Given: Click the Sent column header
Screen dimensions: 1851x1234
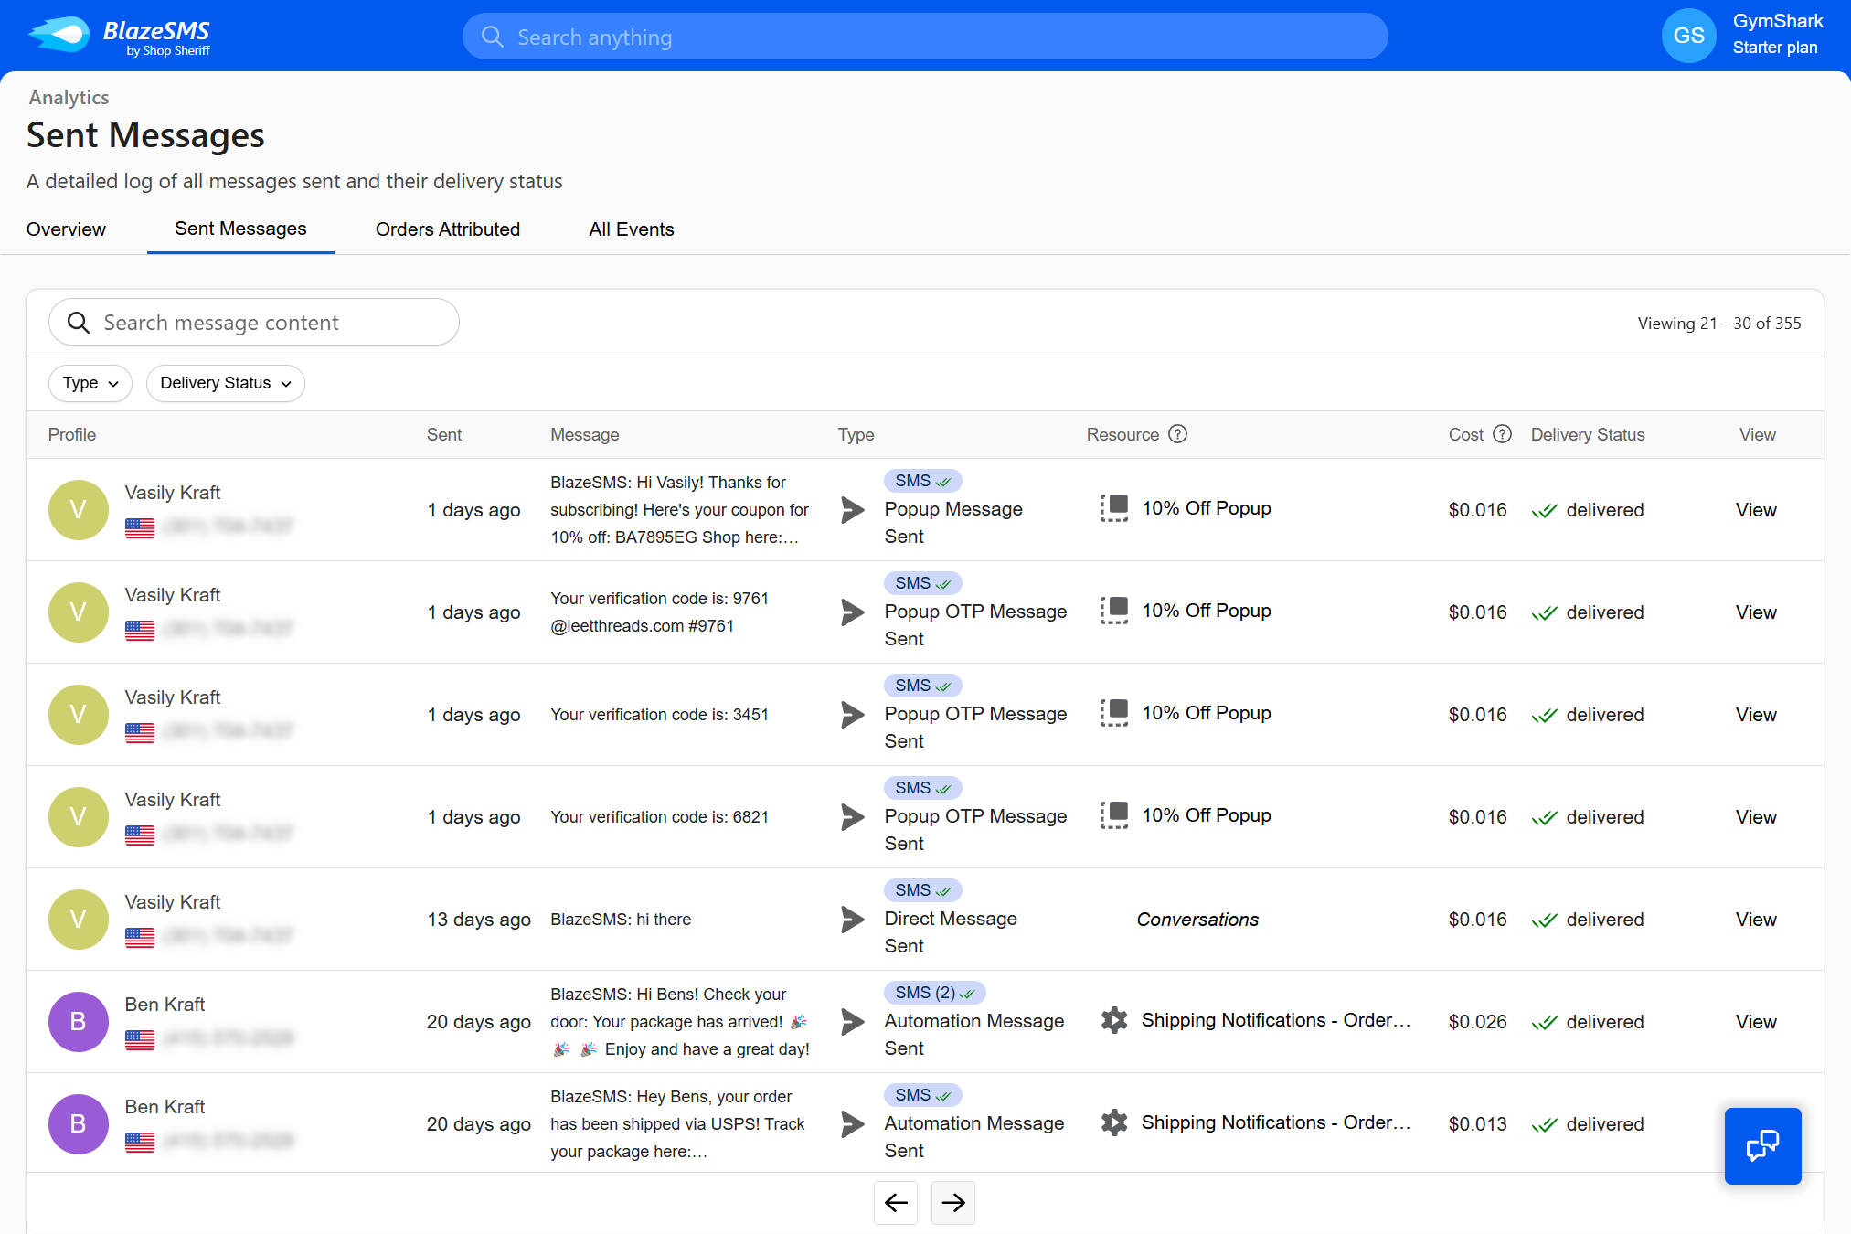Looking at the screenshot, I should (444, 435).
